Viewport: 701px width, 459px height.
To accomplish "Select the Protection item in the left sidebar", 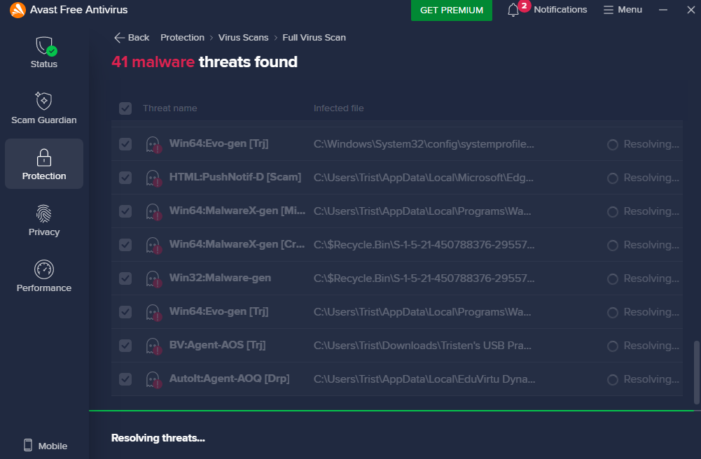I will pyautogui.click(x=44, y=164).
